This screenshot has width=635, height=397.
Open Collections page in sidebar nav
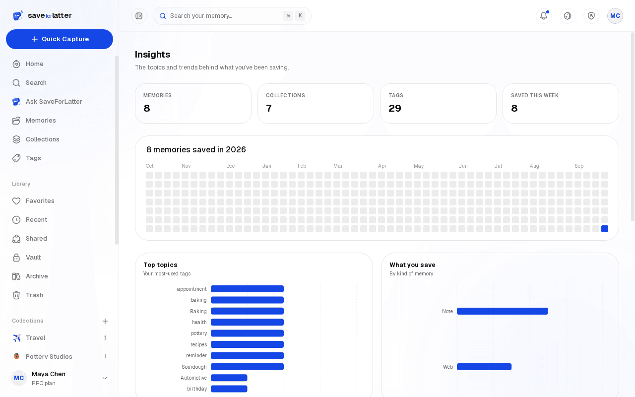[60, 139]
